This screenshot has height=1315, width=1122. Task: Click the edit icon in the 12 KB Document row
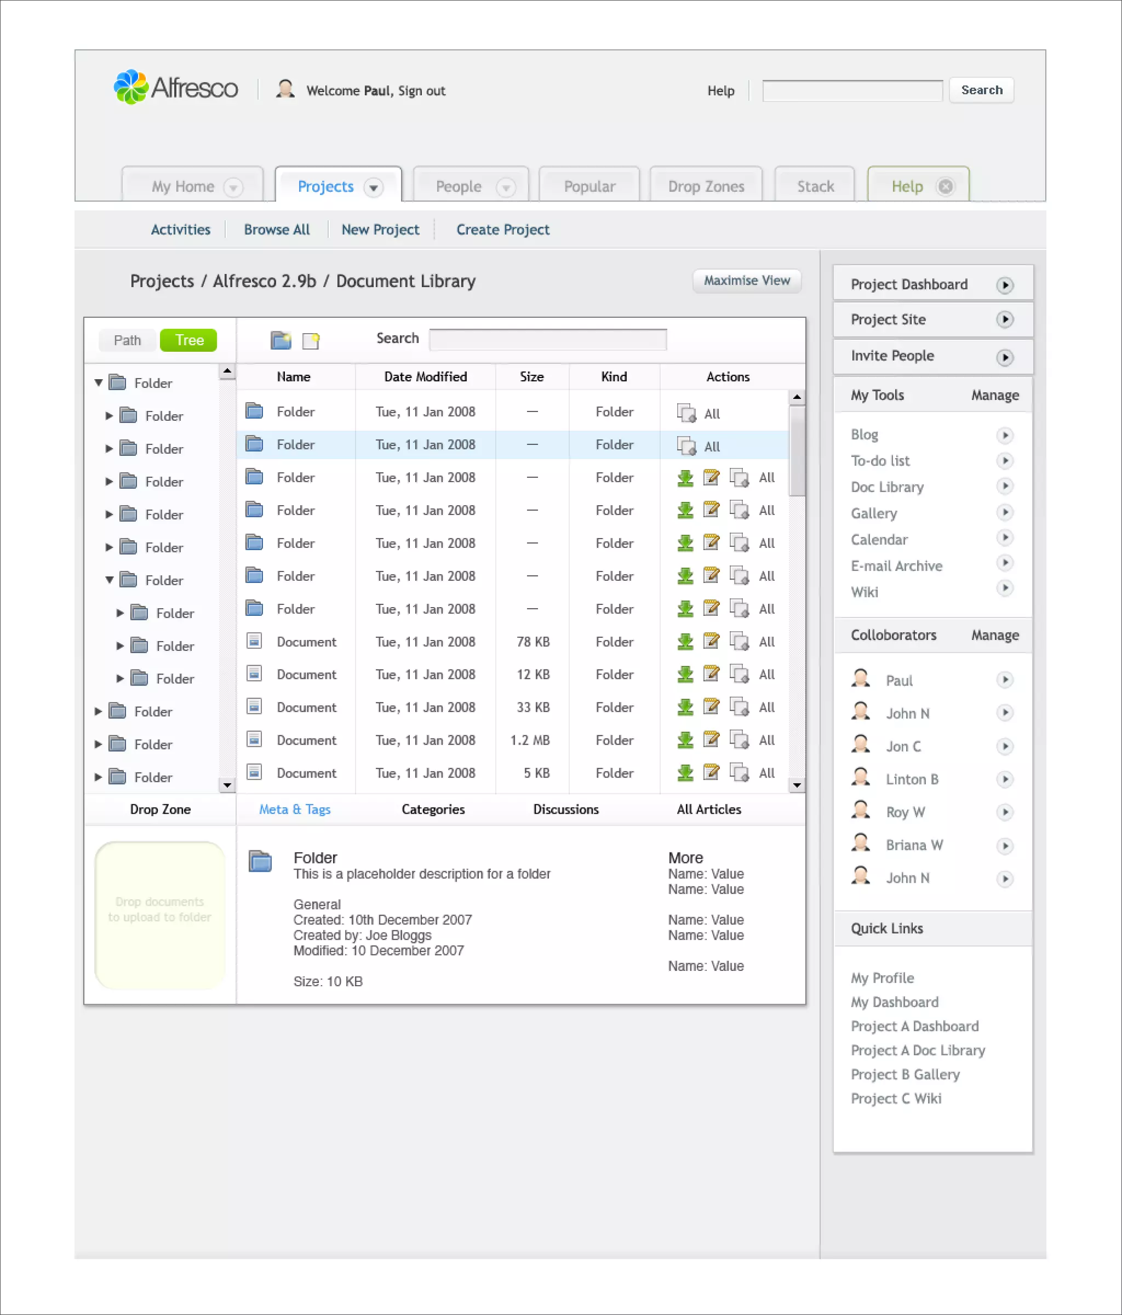[x=712, y=673]
